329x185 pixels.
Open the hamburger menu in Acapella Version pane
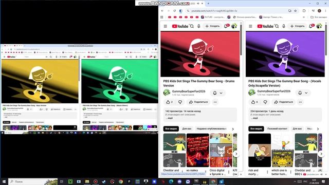(x=250, y=26)
